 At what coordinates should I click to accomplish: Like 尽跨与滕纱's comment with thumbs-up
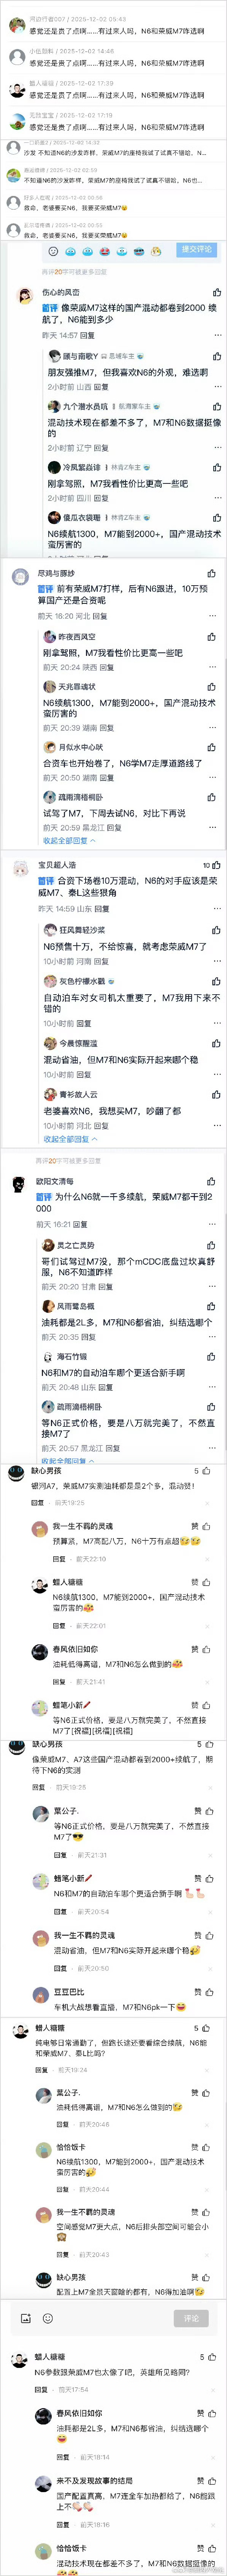[211, 574]
